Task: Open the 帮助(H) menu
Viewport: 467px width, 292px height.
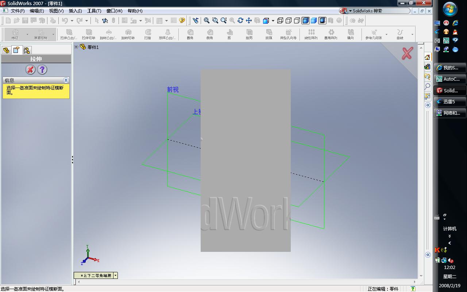Action: pyautogui.click(x=135, y=11)
